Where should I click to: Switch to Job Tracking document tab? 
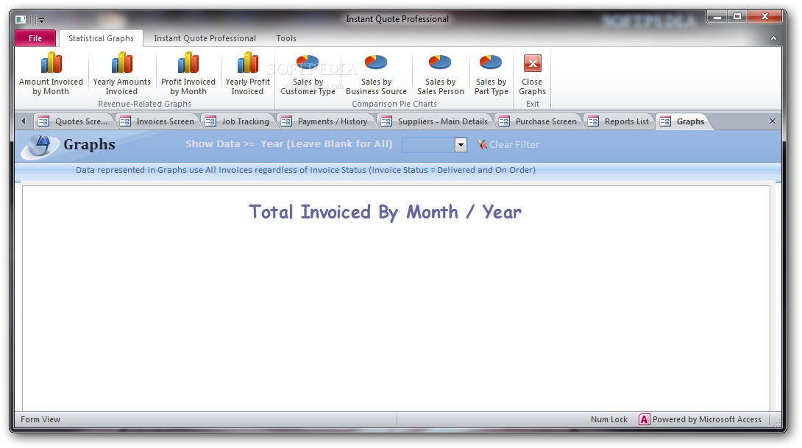point(238,121)
